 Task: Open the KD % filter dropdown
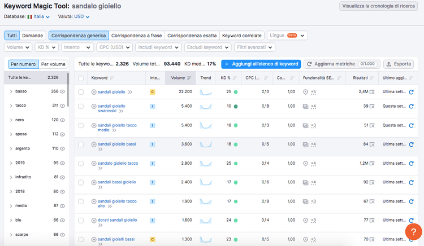coord(46,47)
